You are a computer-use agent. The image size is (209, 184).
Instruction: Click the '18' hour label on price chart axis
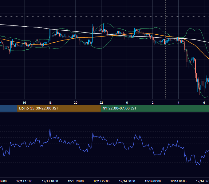(x=50, y=103)
